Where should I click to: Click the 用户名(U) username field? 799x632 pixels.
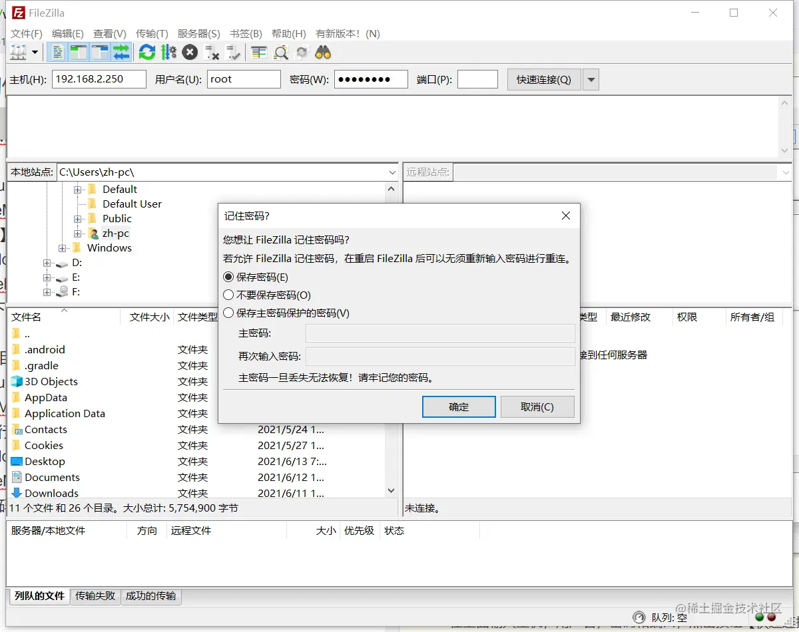tap(244, 79)
